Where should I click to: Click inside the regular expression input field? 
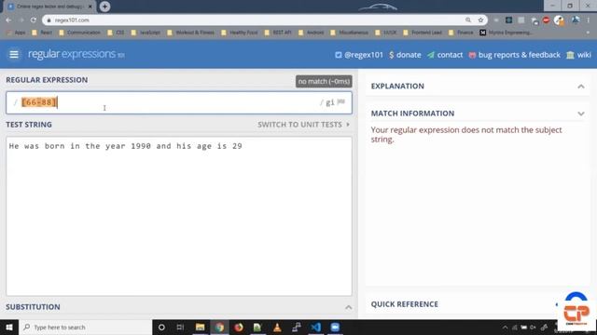(179, 102)
